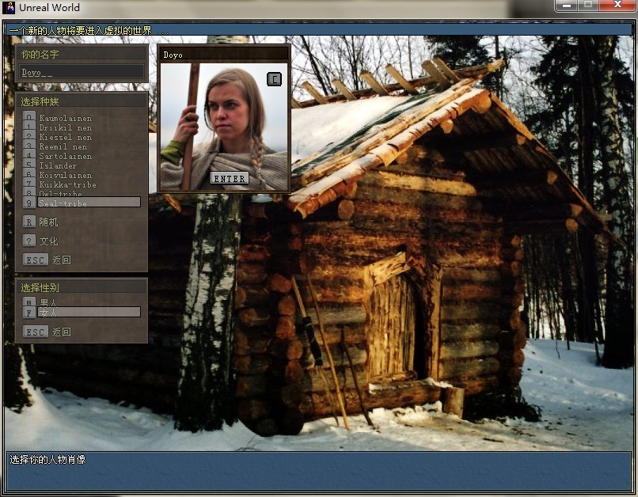Click the 0 key icon beside Kaumolainen
This screenshot has height=497, width=638.
(x=28, y=116)
